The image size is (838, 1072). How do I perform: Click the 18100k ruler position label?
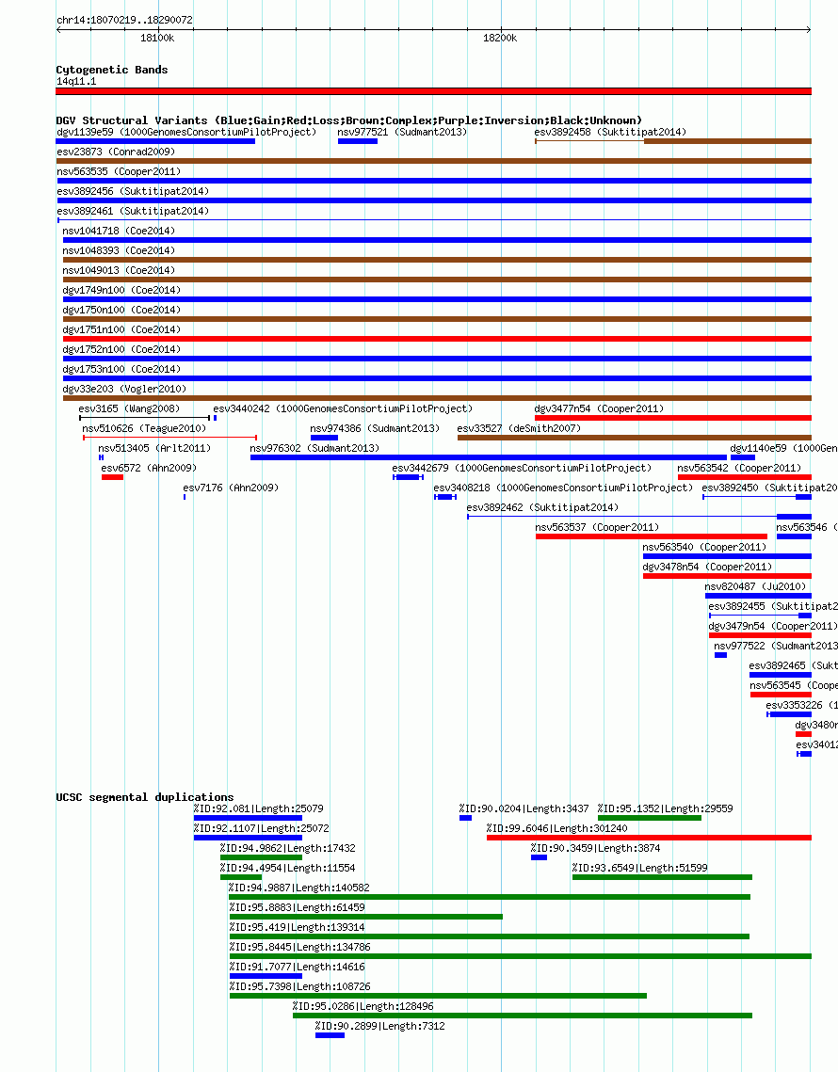(x=157, y=39)
